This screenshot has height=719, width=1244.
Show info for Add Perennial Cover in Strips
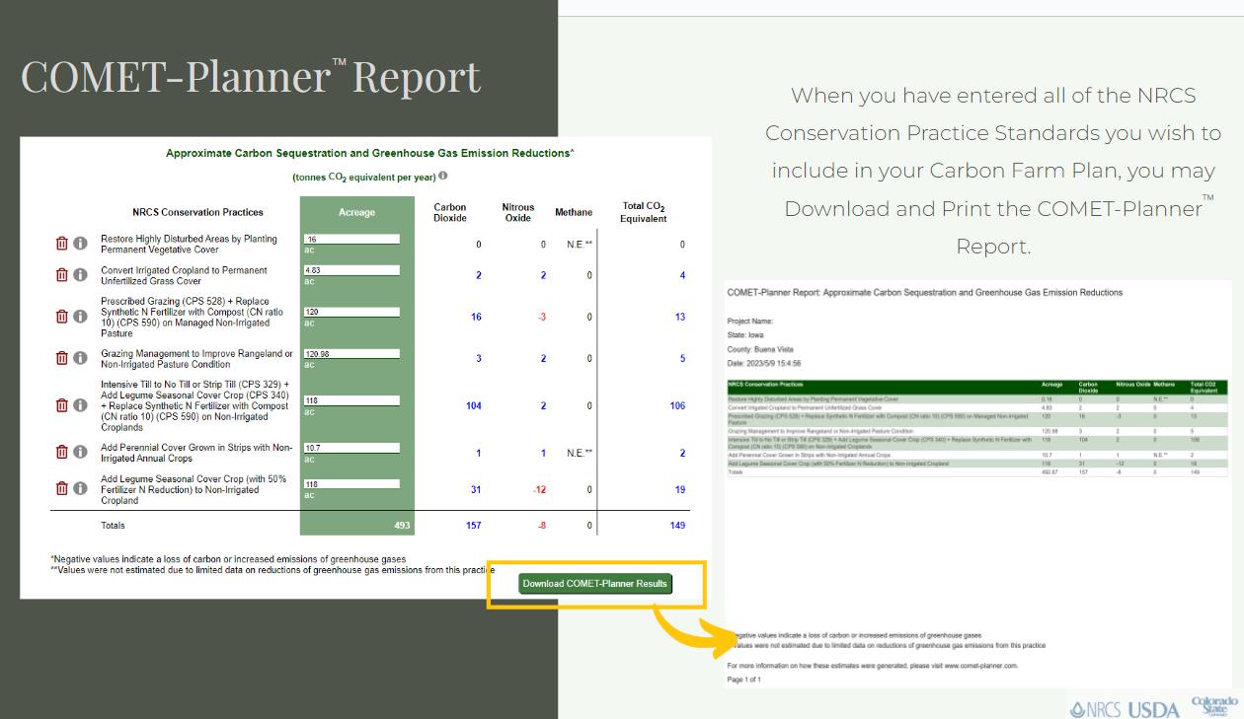click(80, 452)
